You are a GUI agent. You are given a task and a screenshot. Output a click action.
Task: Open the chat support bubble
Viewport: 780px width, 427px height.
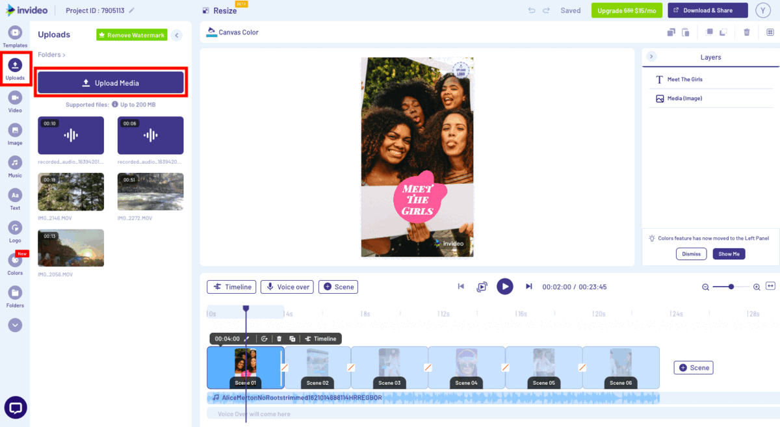coord(15,408)
